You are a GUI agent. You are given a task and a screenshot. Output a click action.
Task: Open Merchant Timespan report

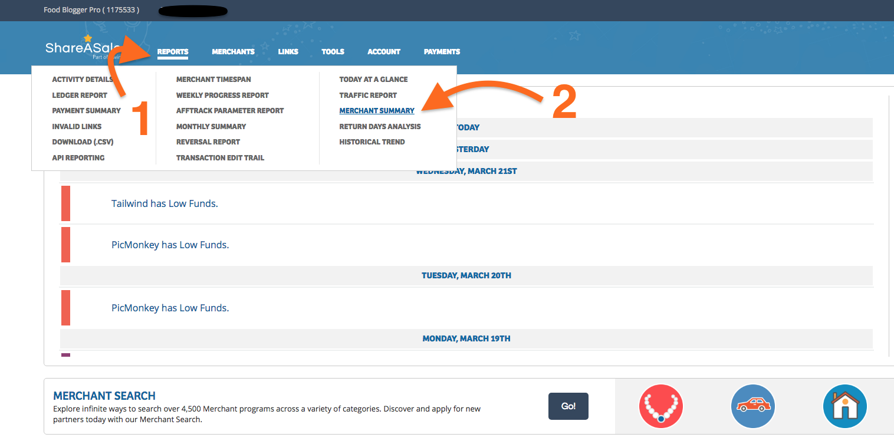tap(213, 79)
